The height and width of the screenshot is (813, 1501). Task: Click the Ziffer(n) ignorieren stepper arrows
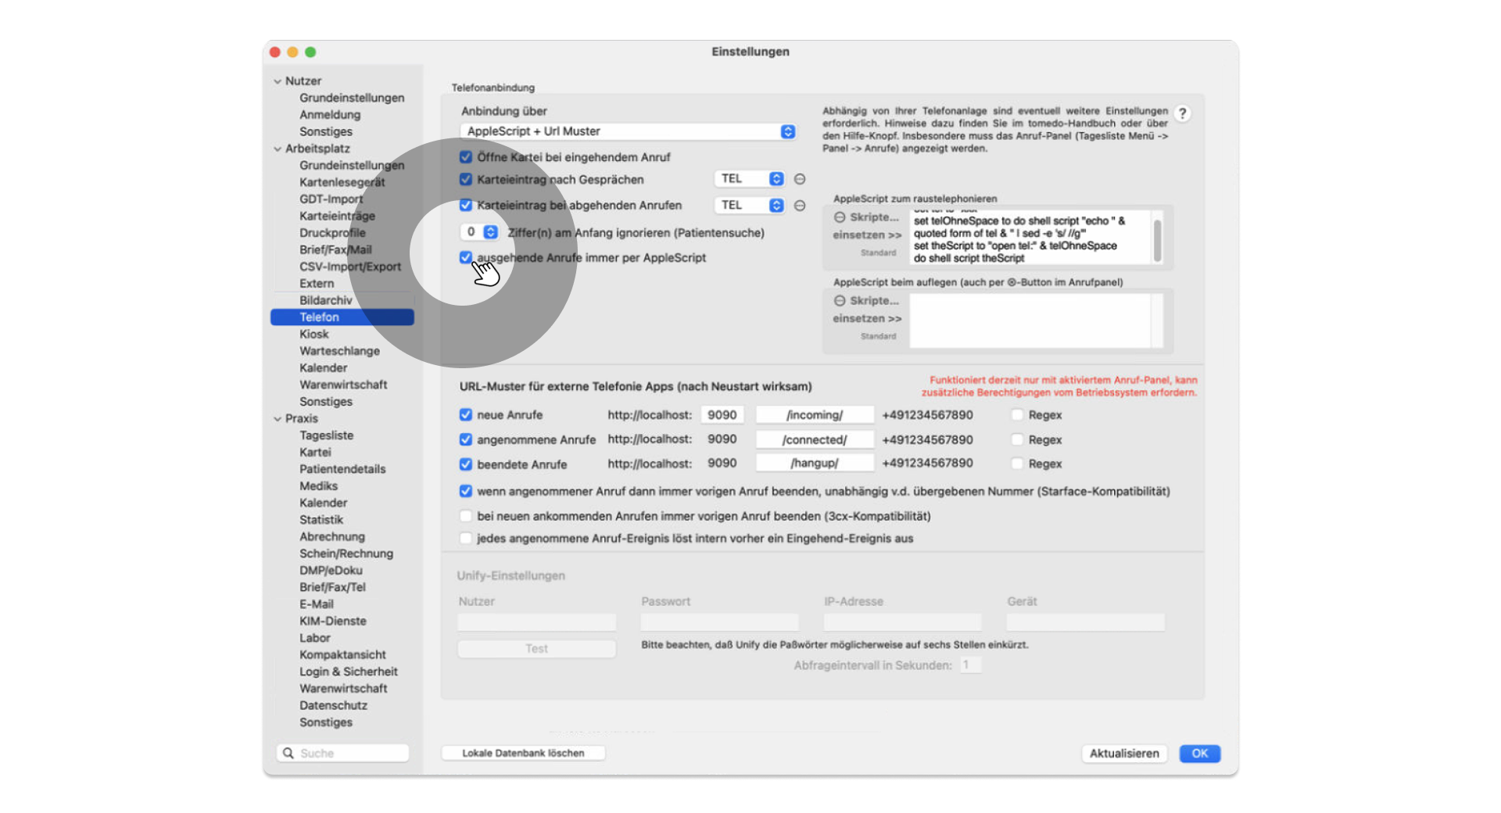pyautogui.click(x=490, y=232)
